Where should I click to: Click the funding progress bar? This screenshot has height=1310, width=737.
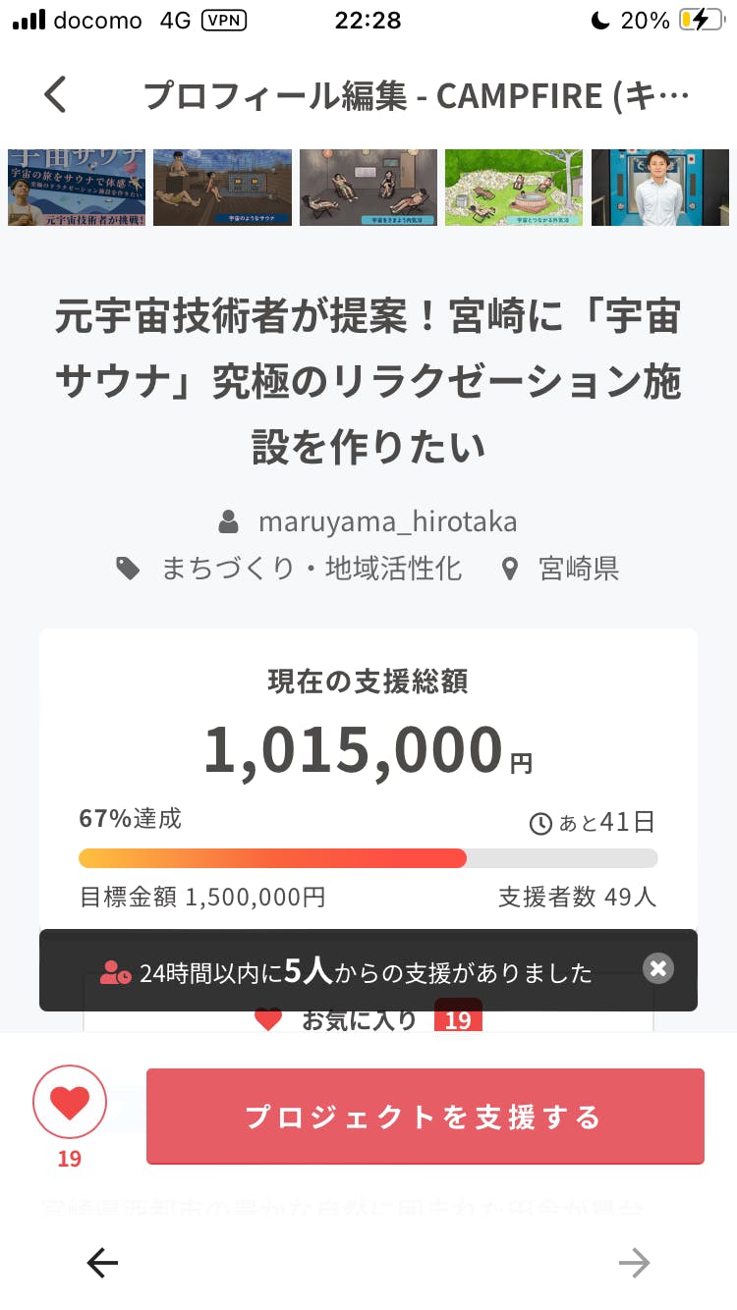tap(368, 857)
